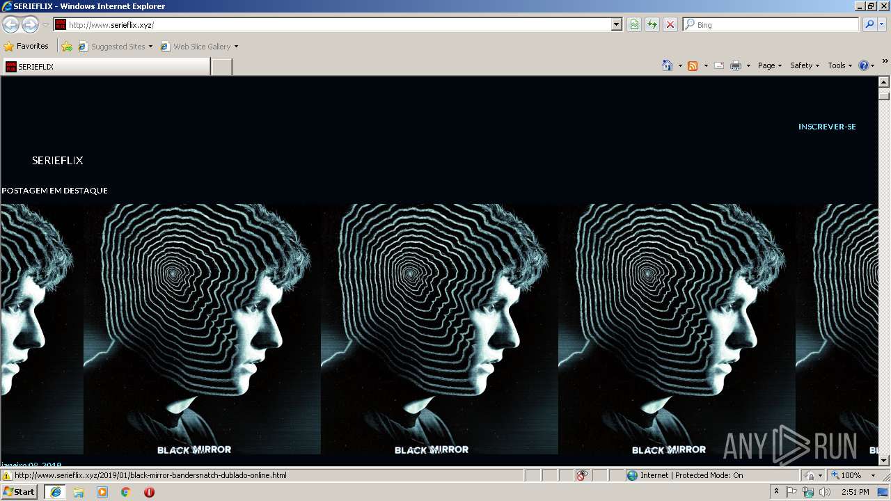Expand the zoom level dropdown arrow
Image resolution: width=891 pixels, height=501 pixels.
tap(873, 475)
